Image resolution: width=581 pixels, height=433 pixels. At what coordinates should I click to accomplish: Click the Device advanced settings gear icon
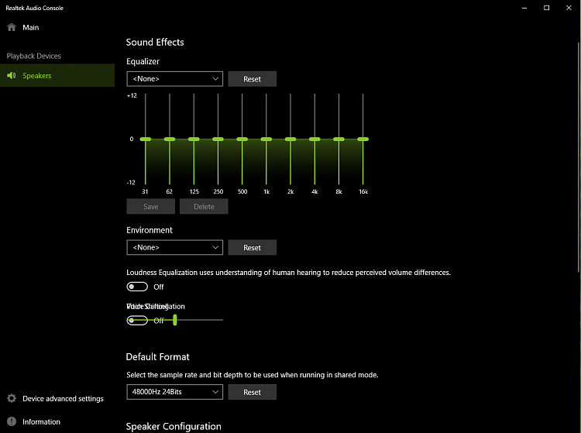click(12, 399)
